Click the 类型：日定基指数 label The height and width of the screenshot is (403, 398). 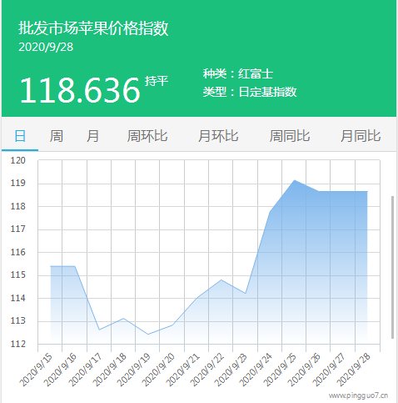pos(250,92)
